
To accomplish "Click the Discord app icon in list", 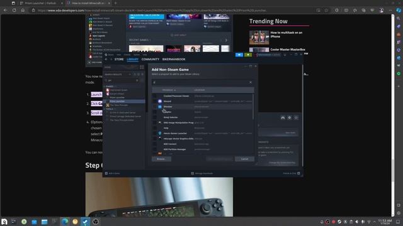I will [160, 101].
